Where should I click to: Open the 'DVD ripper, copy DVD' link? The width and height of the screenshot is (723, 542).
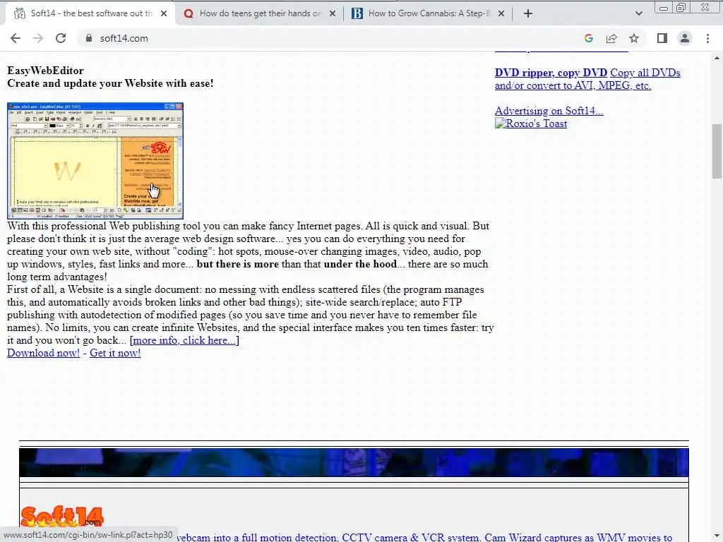coord(551,73)
